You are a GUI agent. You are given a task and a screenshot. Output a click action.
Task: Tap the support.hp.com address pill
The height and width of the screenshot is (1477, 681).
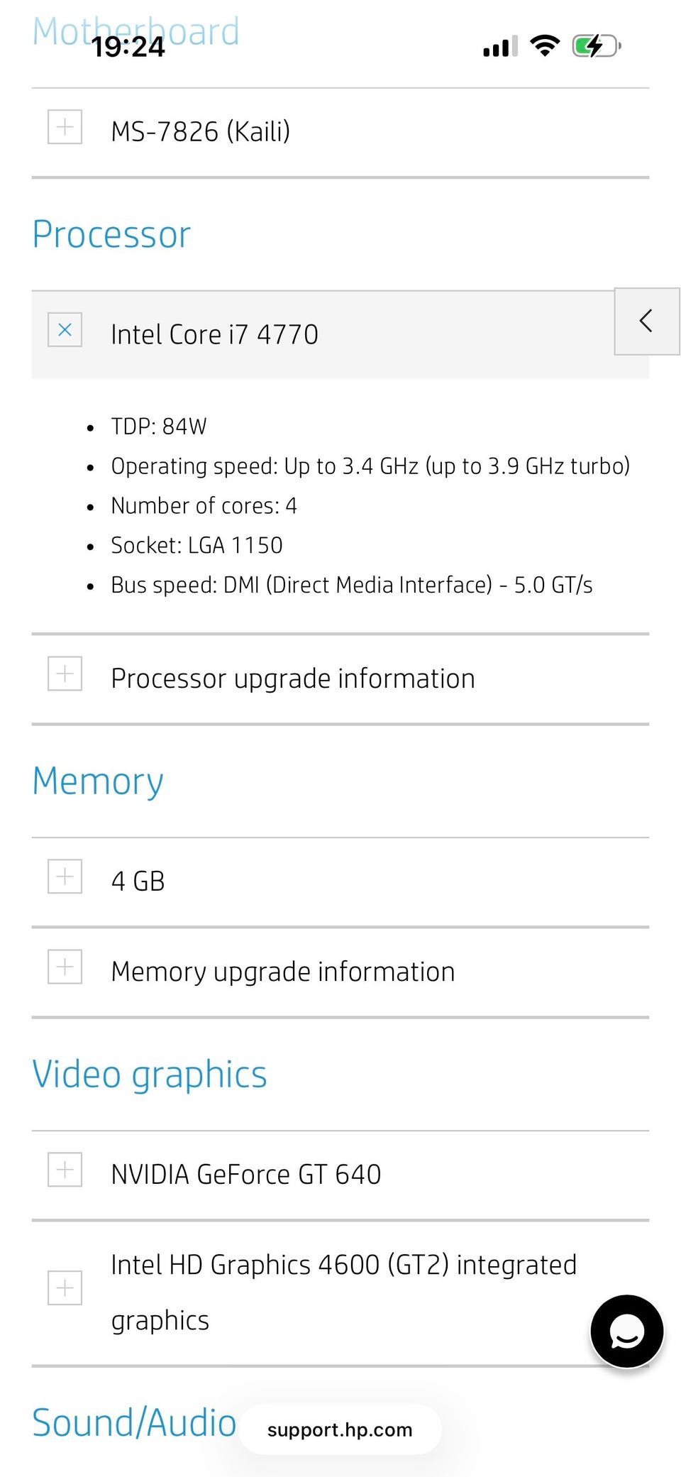click(340, 1429)
